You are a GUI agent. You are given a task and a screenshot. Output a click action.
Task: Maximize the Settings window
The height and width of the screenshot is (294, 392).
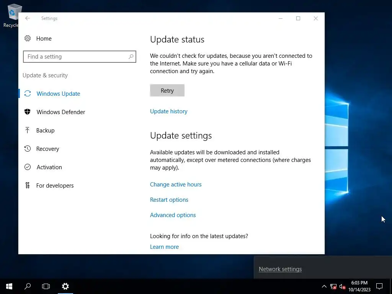[x=298, y=18]
